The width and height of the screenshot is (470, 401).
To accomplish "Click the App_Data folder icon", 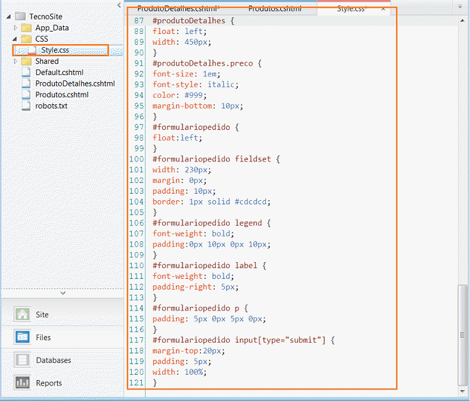I will 27,28.
